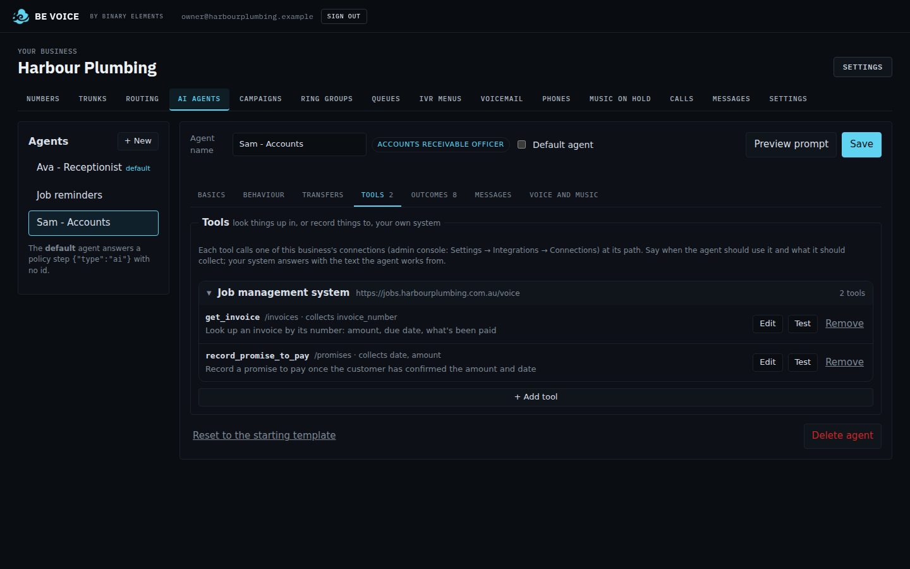Sign out of the account
This screenshot has width=910, height=569.
coord(344,16)
